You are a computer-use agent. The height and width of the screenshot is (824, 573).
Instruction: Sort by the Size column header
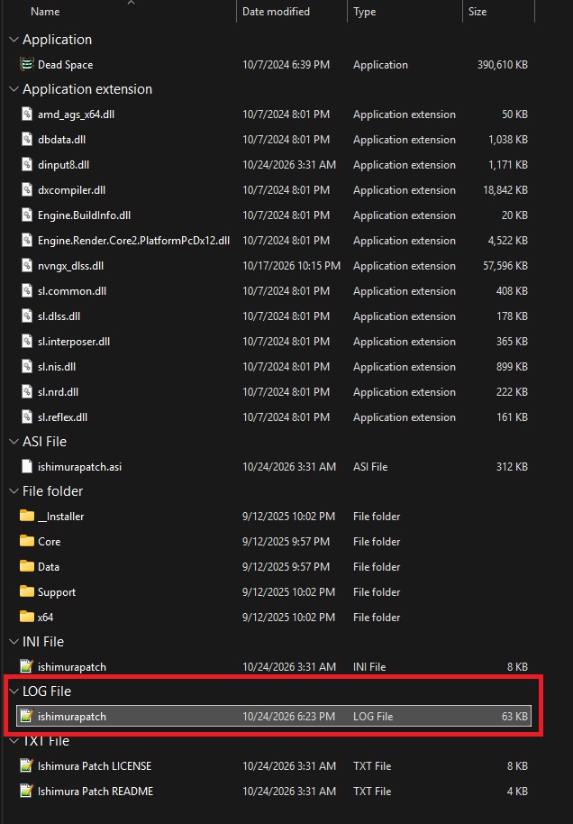[477, 11]
